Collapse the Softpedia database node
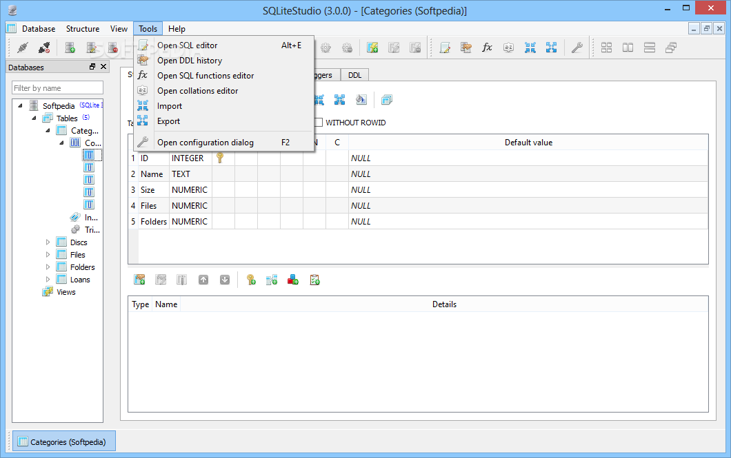This screenshot has width=731, height=458. point(20,105)
